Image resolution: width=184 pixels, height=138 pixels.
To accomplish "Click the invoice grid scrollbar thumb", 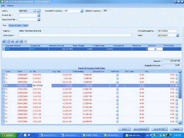I will point(180,86).
